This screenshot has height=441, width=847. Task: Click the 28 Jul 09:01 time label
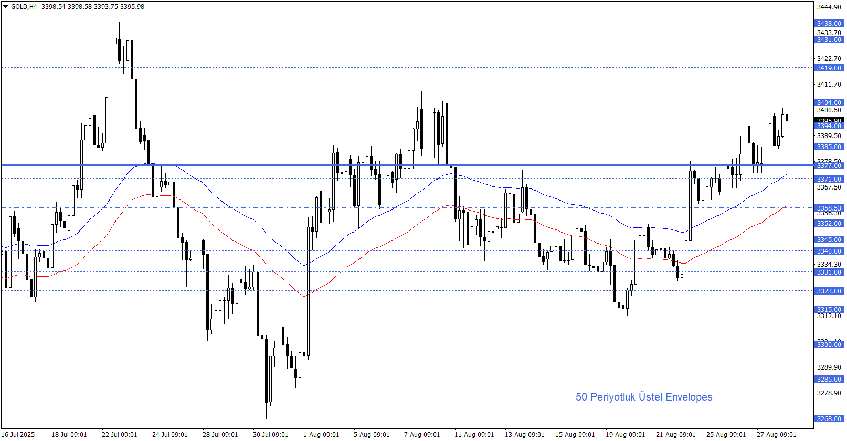tap(220, 434)
